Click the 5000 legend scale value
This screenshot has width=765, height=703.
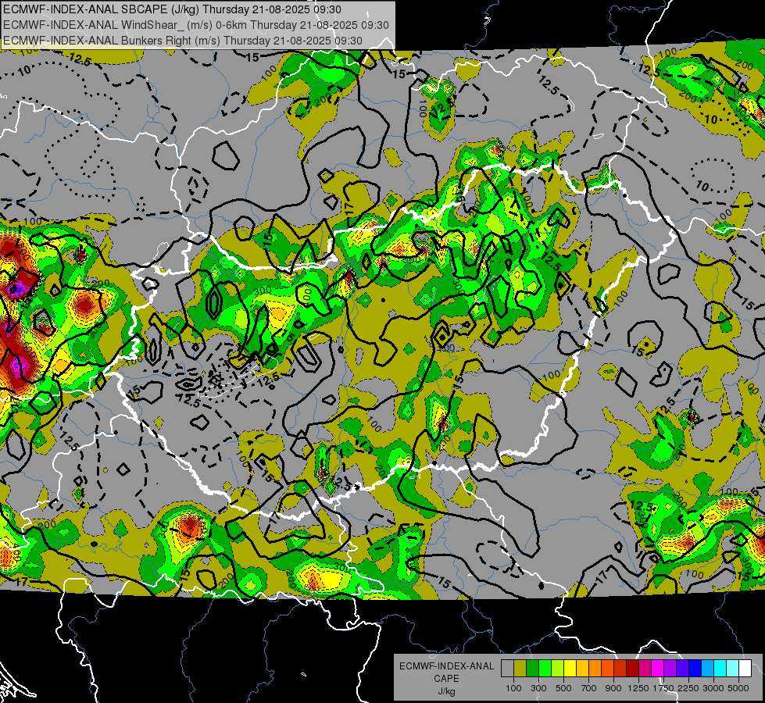pos(738,688)
